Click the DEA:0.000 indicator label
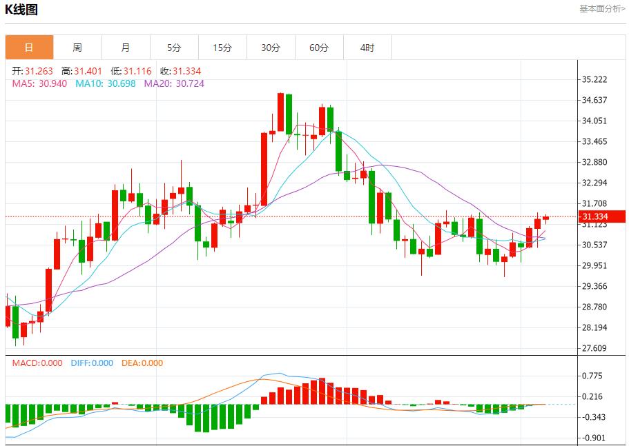 pyautogui.click(x=142, y=363)
